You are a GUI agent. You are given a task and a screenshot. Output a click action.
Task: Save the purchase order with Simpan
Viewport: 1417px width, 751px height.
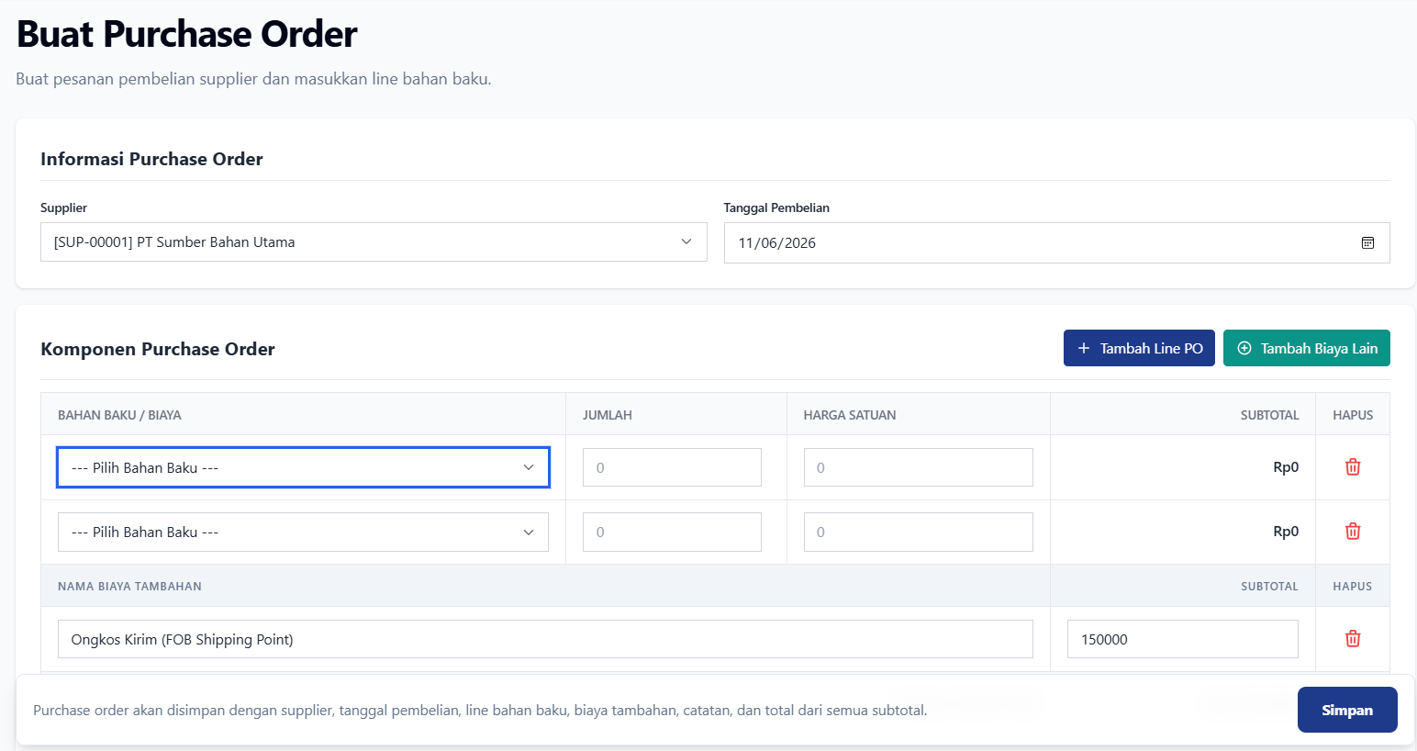point(1347,710)
